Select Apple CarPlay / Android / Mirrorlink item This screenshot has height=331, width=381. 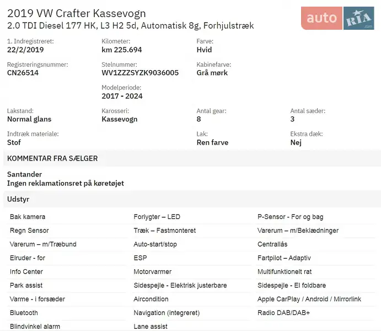[x=309, y=300]
